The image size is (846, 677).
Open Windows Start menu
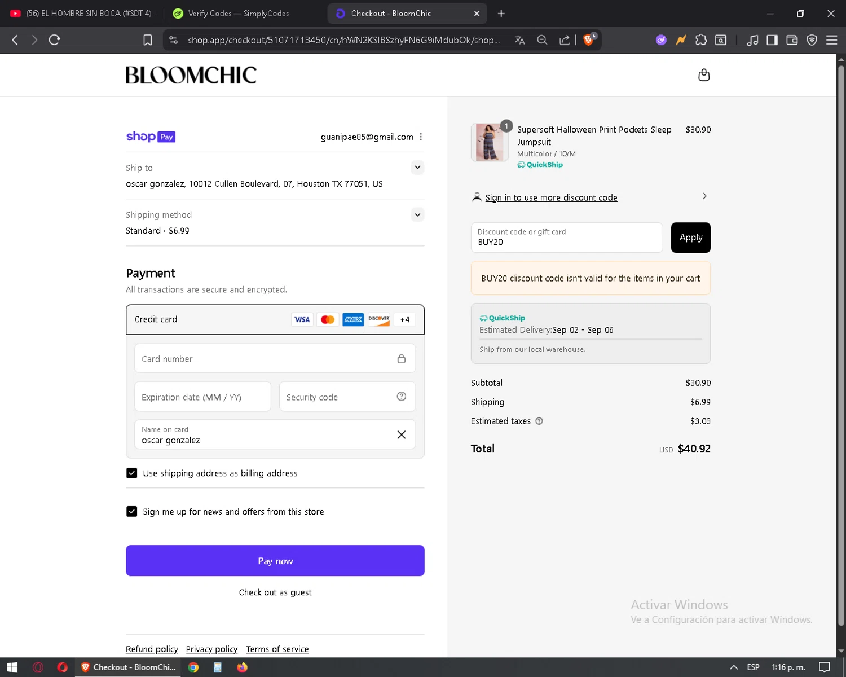click(x=12, y=667)
